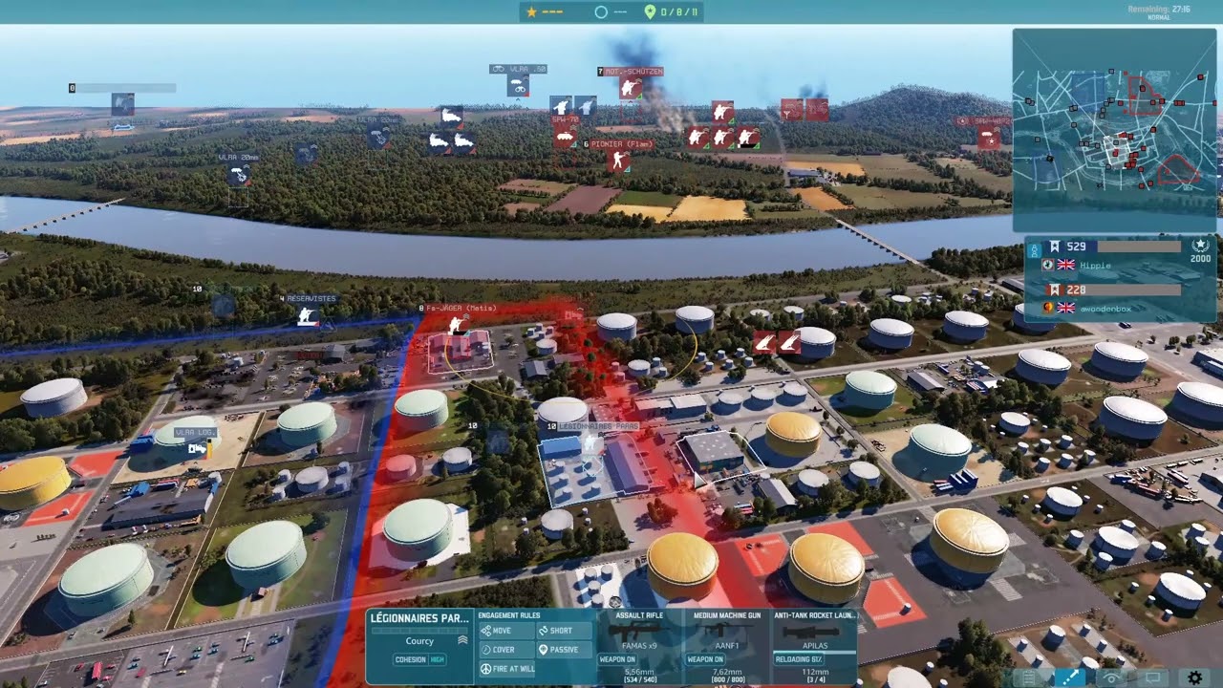1223x688 pixels.
Task: Select the Pionier (Flam) enemy unit icon
Action: pos(617,160)
